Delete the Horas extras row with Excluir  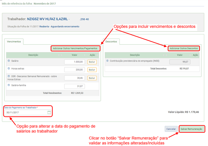(92, 70)
